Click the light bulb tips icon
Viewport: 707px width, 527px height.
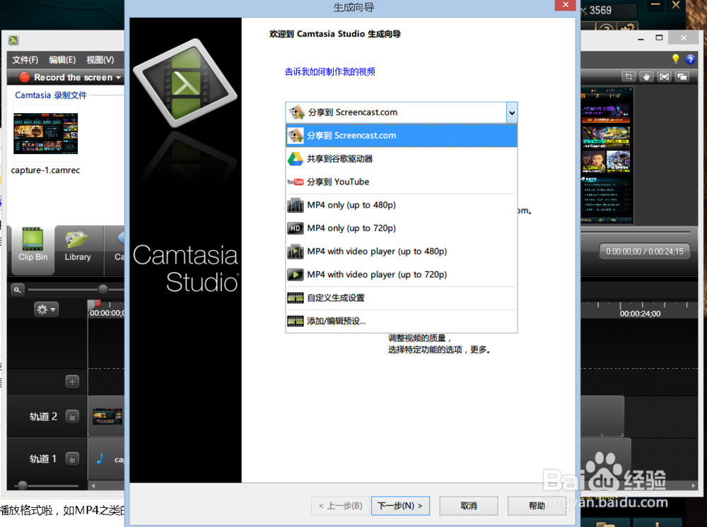pos(675,59)
